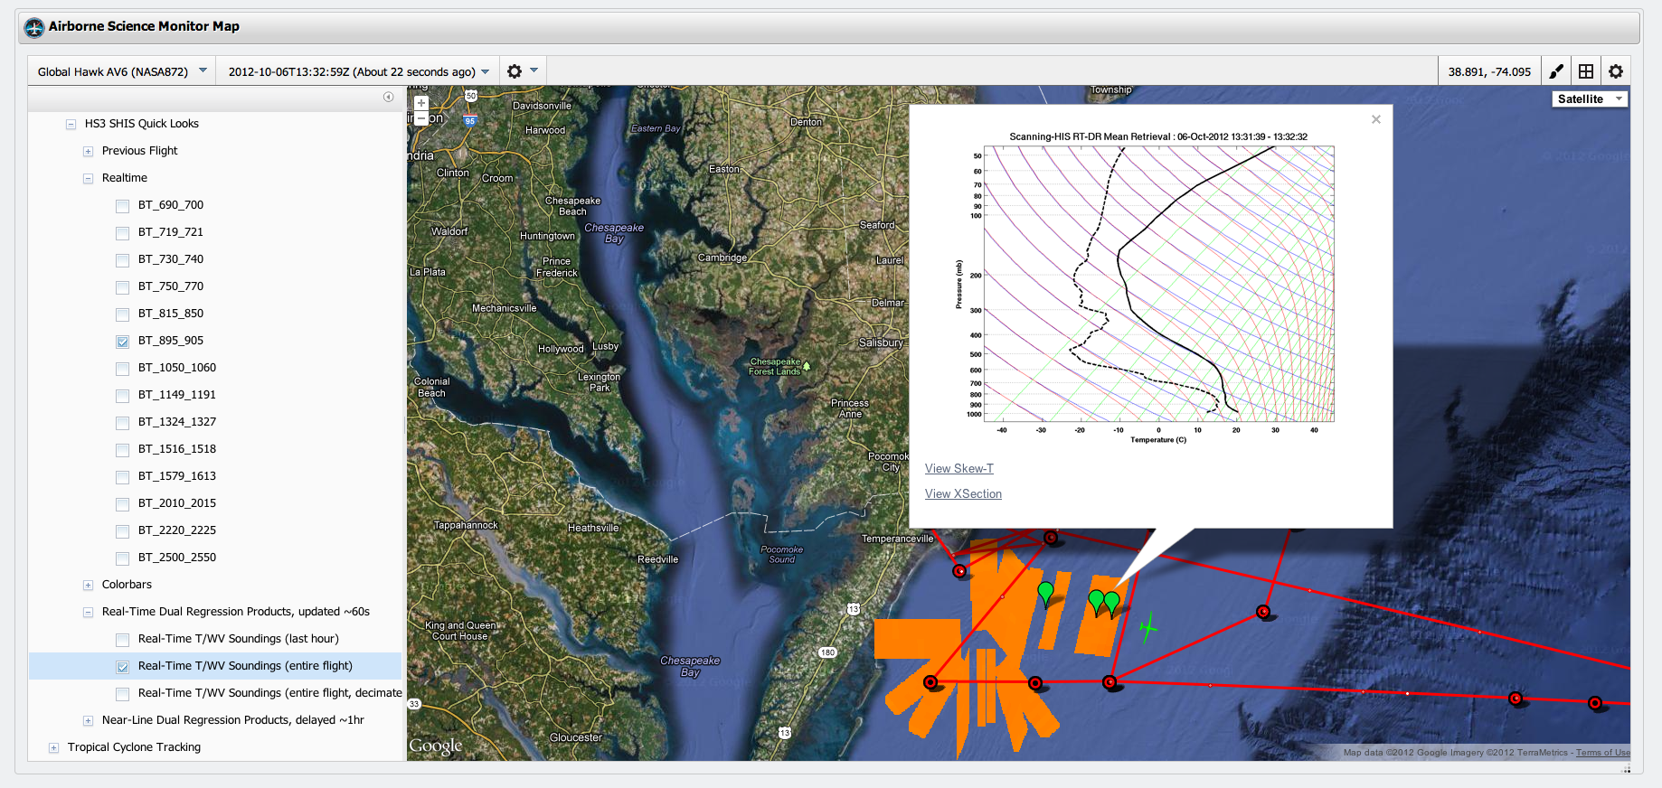
Task: Enable the BT_690_700 layer checkbox
Action: click(x=123, y=206)
